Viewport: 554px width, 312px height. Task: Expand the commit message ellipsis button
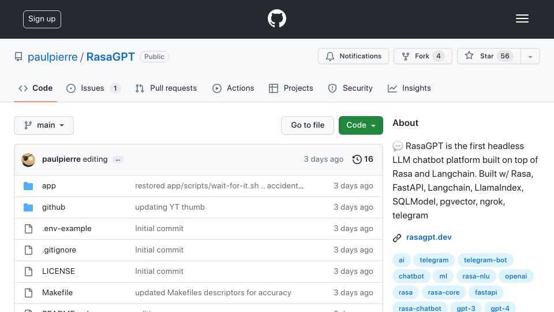pyautogui.click(x=118, y=159)
